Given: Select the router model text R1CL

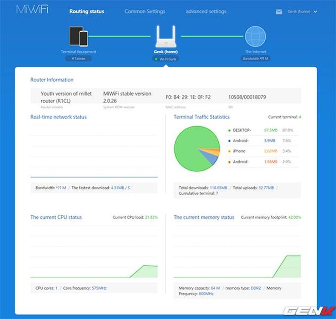Looking at the screenshot, I should click(x=66, y=97).
